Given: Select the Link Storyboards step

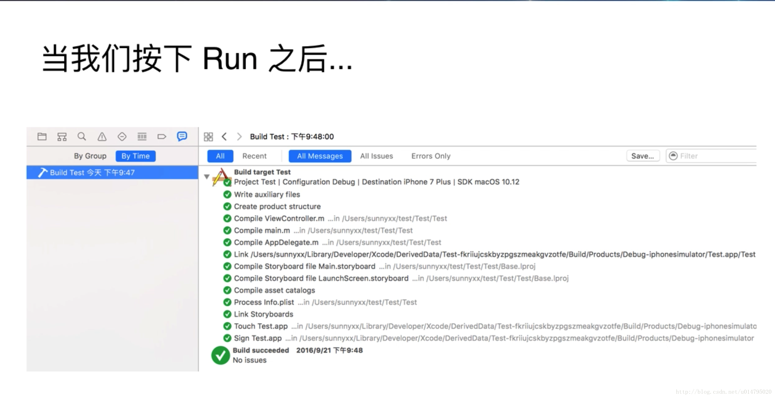Looking at the screenshot, I should (x=264, y=314).
